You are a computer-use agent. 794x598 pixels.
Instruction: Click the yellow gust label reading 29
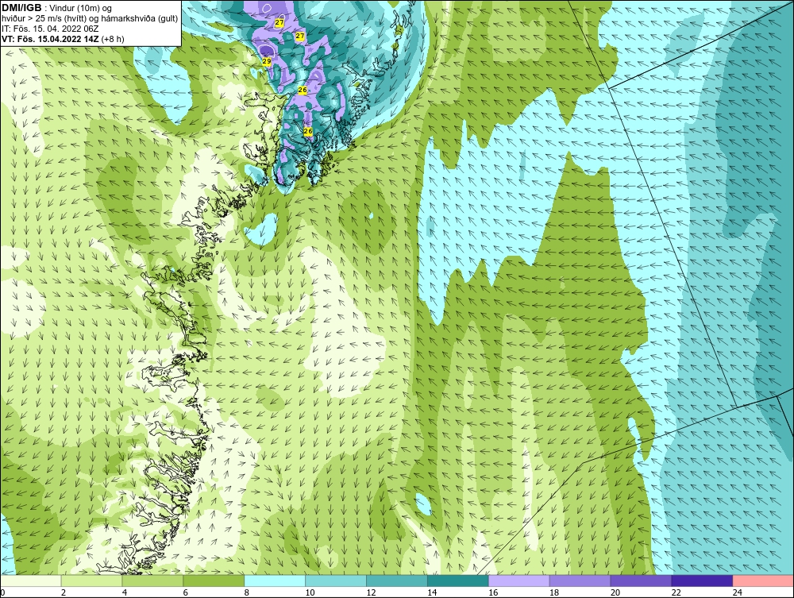point(266,61)
